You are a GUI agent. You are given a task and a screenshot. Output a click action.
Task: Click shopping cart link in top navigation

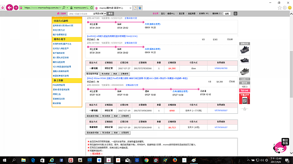(217, 14)
